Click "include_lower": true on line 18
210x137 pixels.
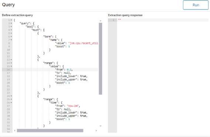pyautogui.click(x=71, y=76)
